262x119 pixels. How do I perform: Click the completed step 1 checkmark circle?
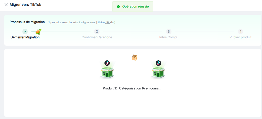(25, 32)
